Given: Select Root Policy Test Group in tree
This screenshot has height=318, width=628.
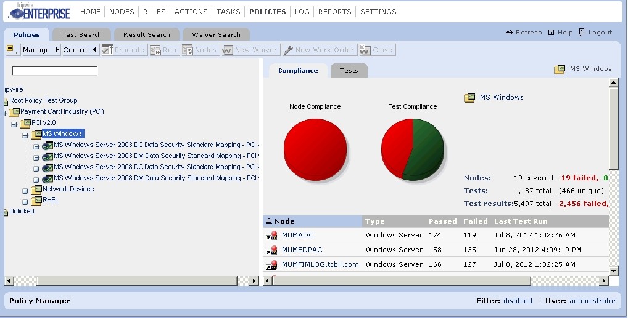Looking at the screenshot, I should (43, 100).
